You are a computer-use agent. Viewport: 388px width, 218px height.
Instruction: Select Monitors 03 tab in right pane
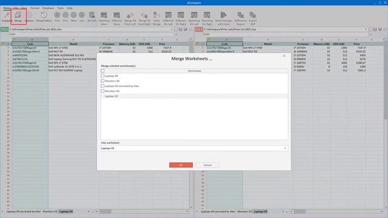244,211
